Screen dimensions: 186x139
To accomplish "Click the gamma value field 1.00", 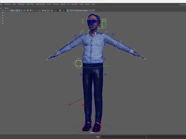I will (63, 10).
